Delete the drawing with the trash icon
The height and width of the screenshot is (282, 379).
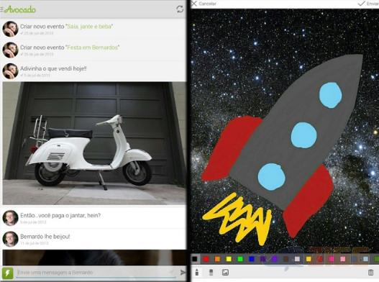coord(370,273)
